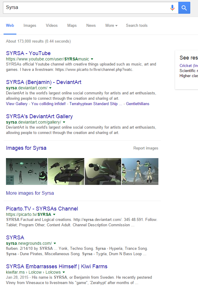This screenshot has height=290, width=198.
Task: Click the youtube.com/user/SYRSAmusic URL text
Action: pyautogui.click(x=48, y=59)
